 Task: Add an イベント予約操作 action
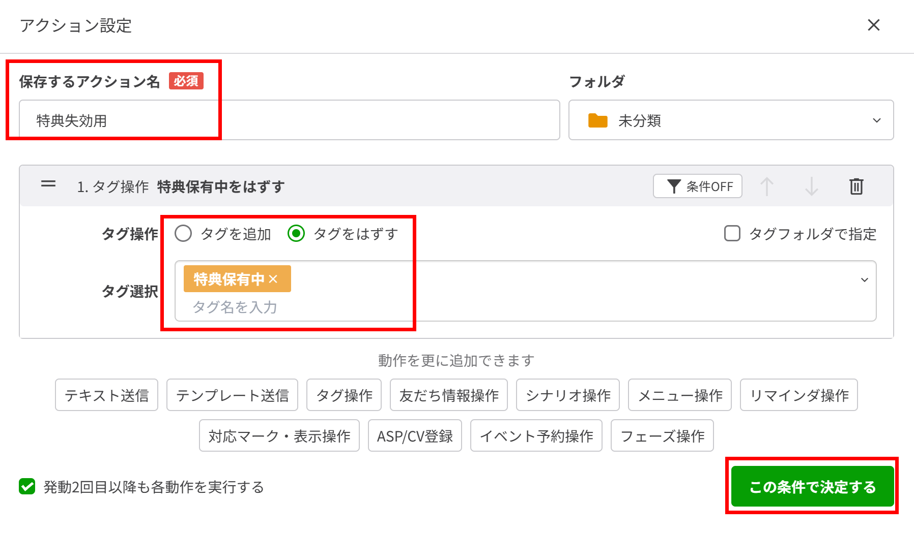[x=536, y=435]
